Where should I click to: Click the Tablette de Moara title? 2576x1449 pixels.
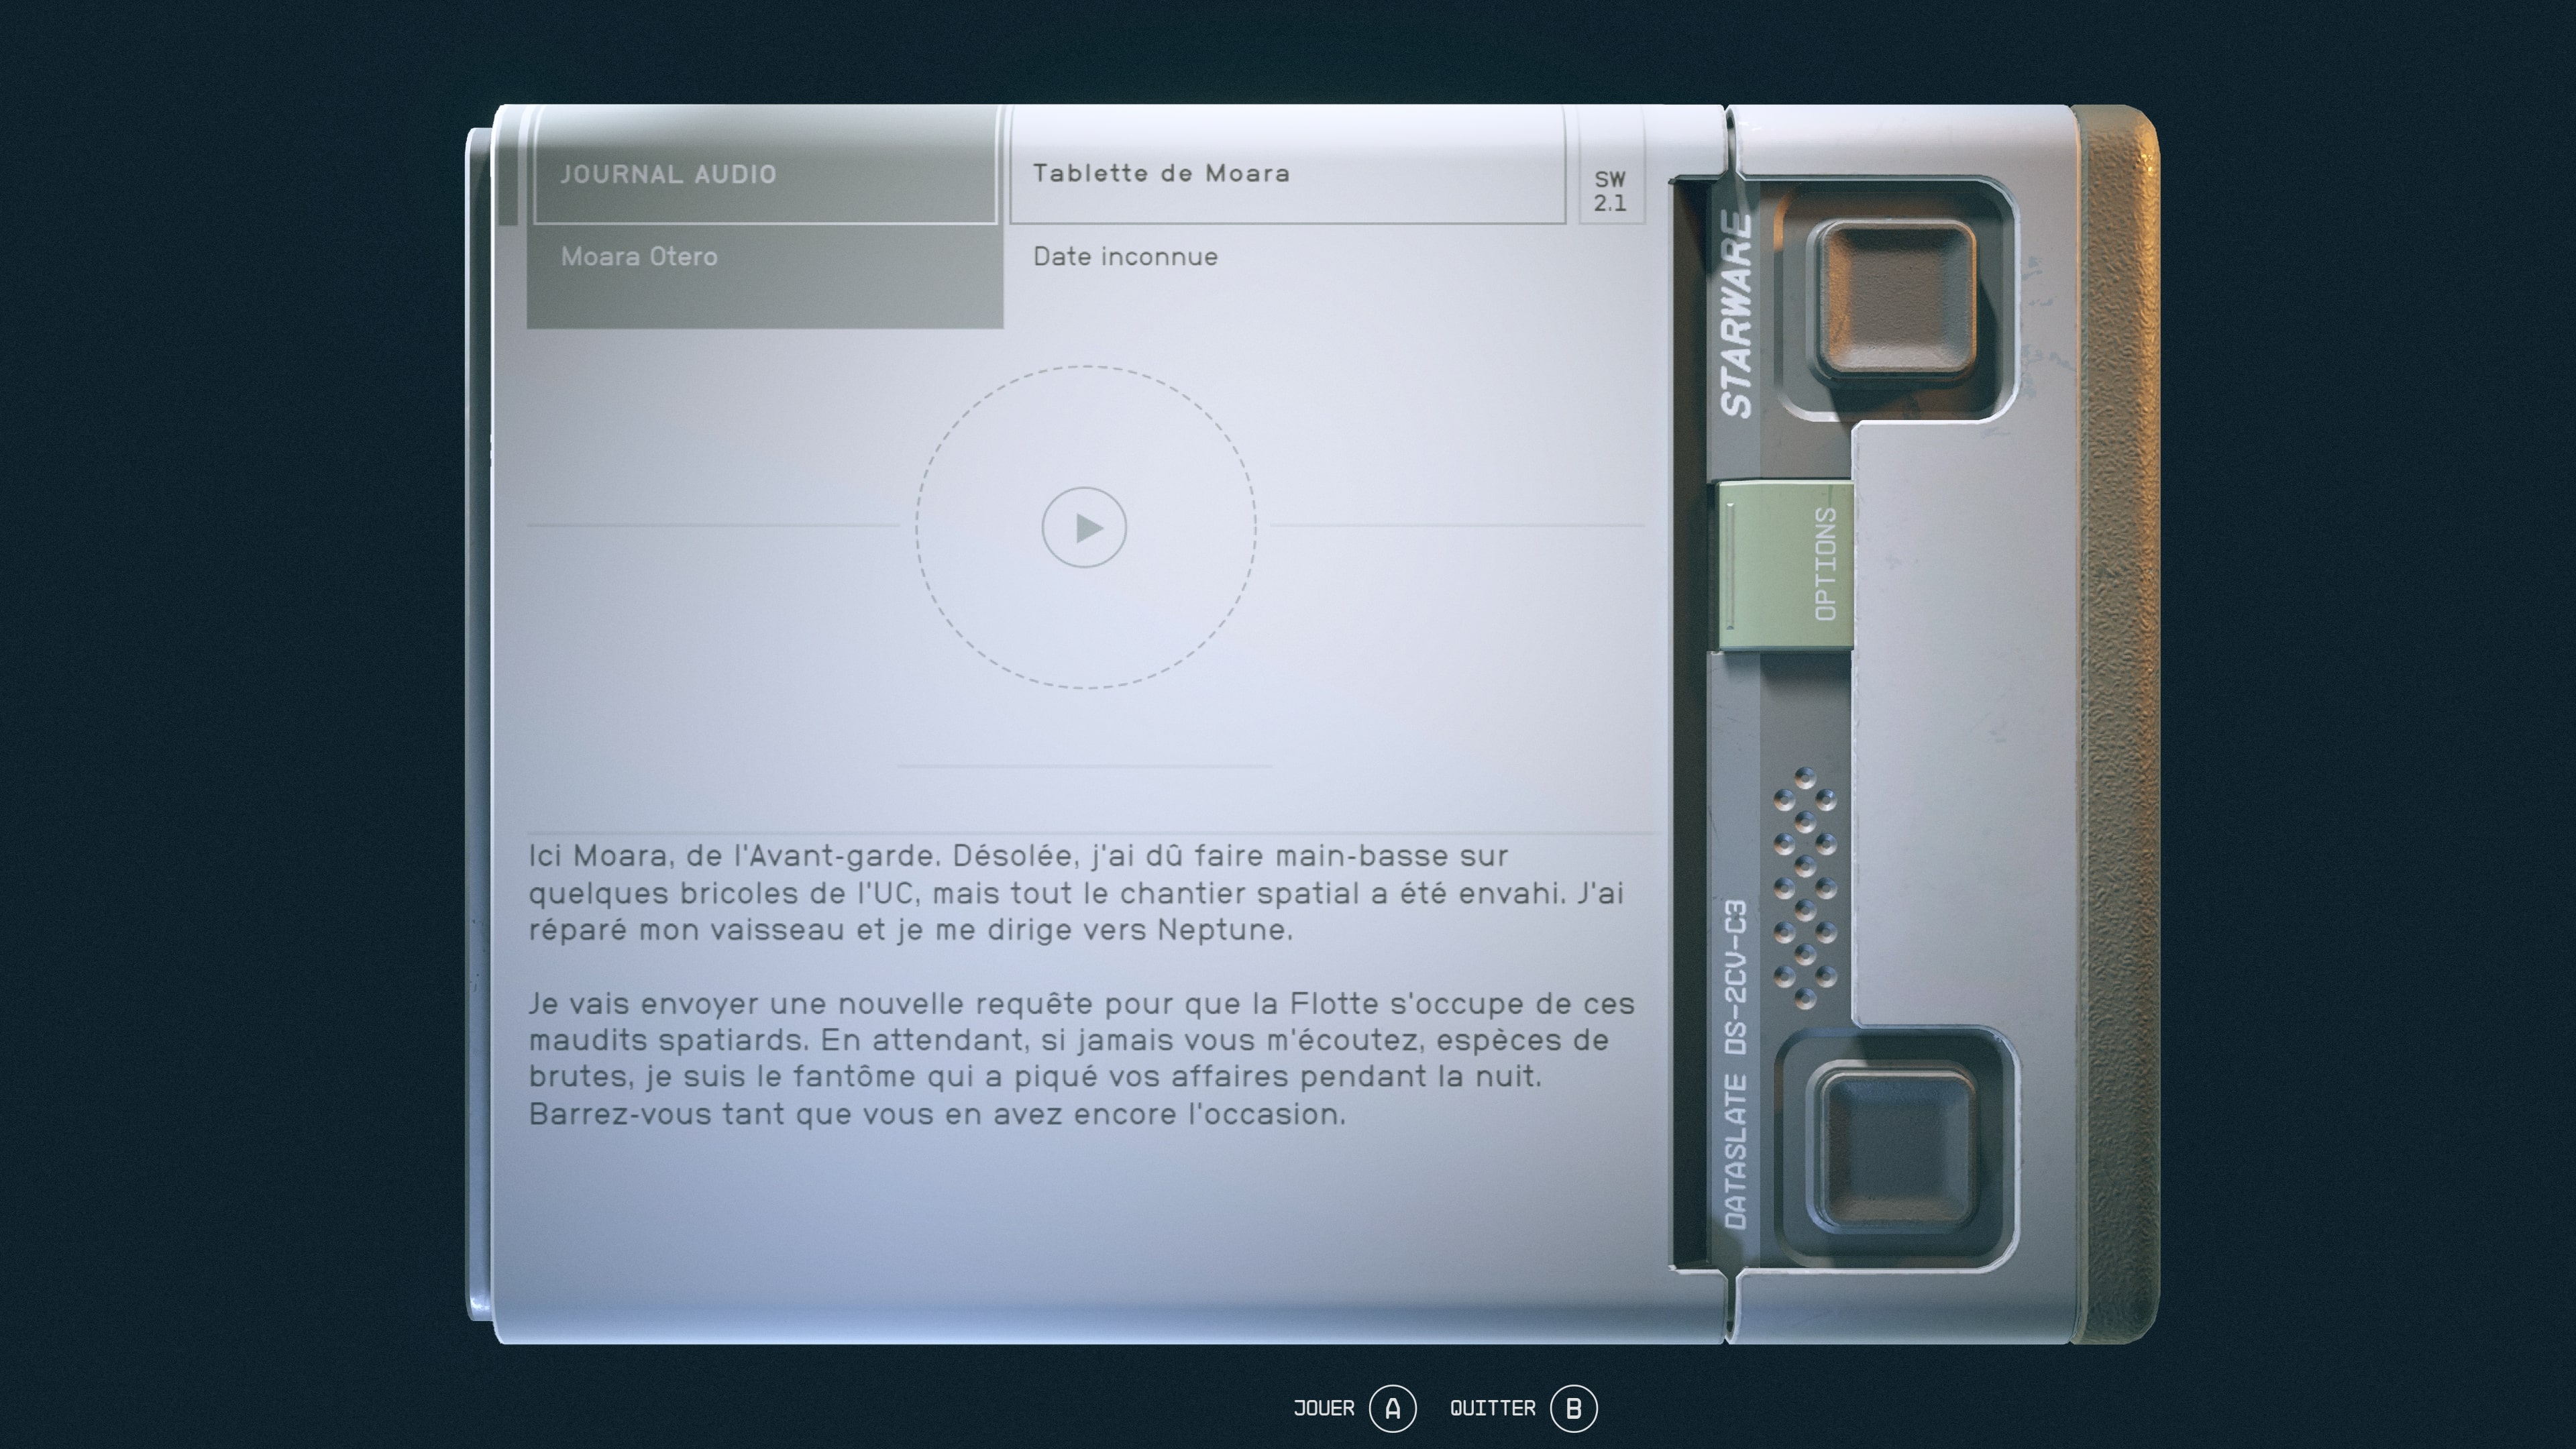click(1161, 173)
